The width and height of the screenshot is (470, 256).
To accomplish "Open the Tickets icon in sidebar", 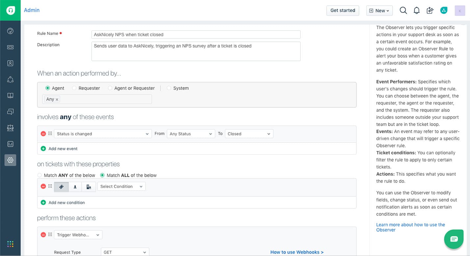I will click(x=10, y=47).
